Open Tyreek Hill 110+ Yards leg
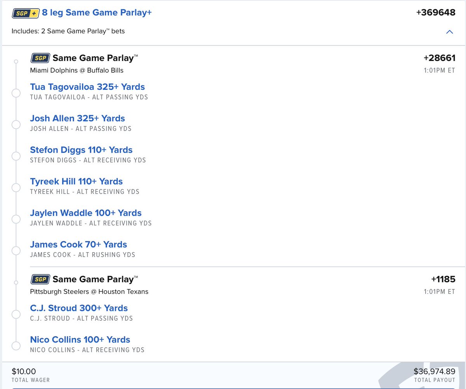Image resolution: width=466 pixels, height=389 pixels. point(77,181)
